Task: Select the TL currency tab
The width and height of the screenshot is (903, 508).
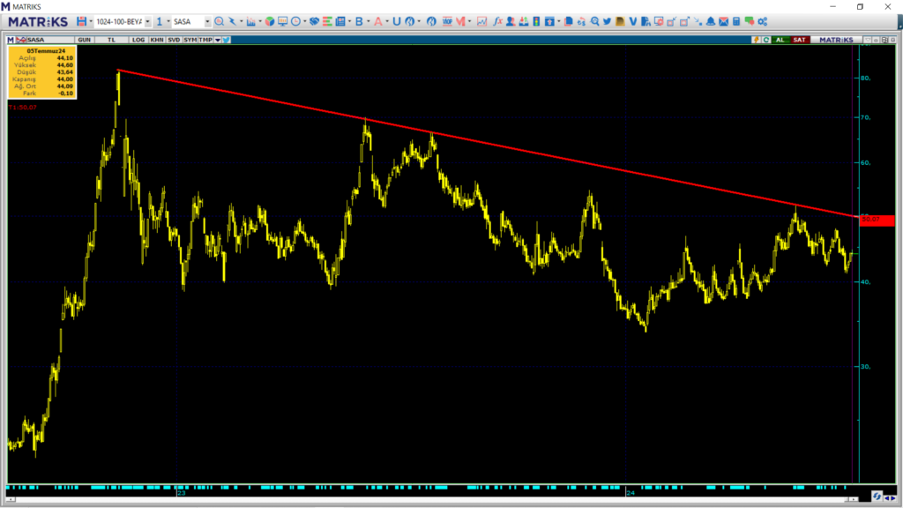Action: pos(111,40)
